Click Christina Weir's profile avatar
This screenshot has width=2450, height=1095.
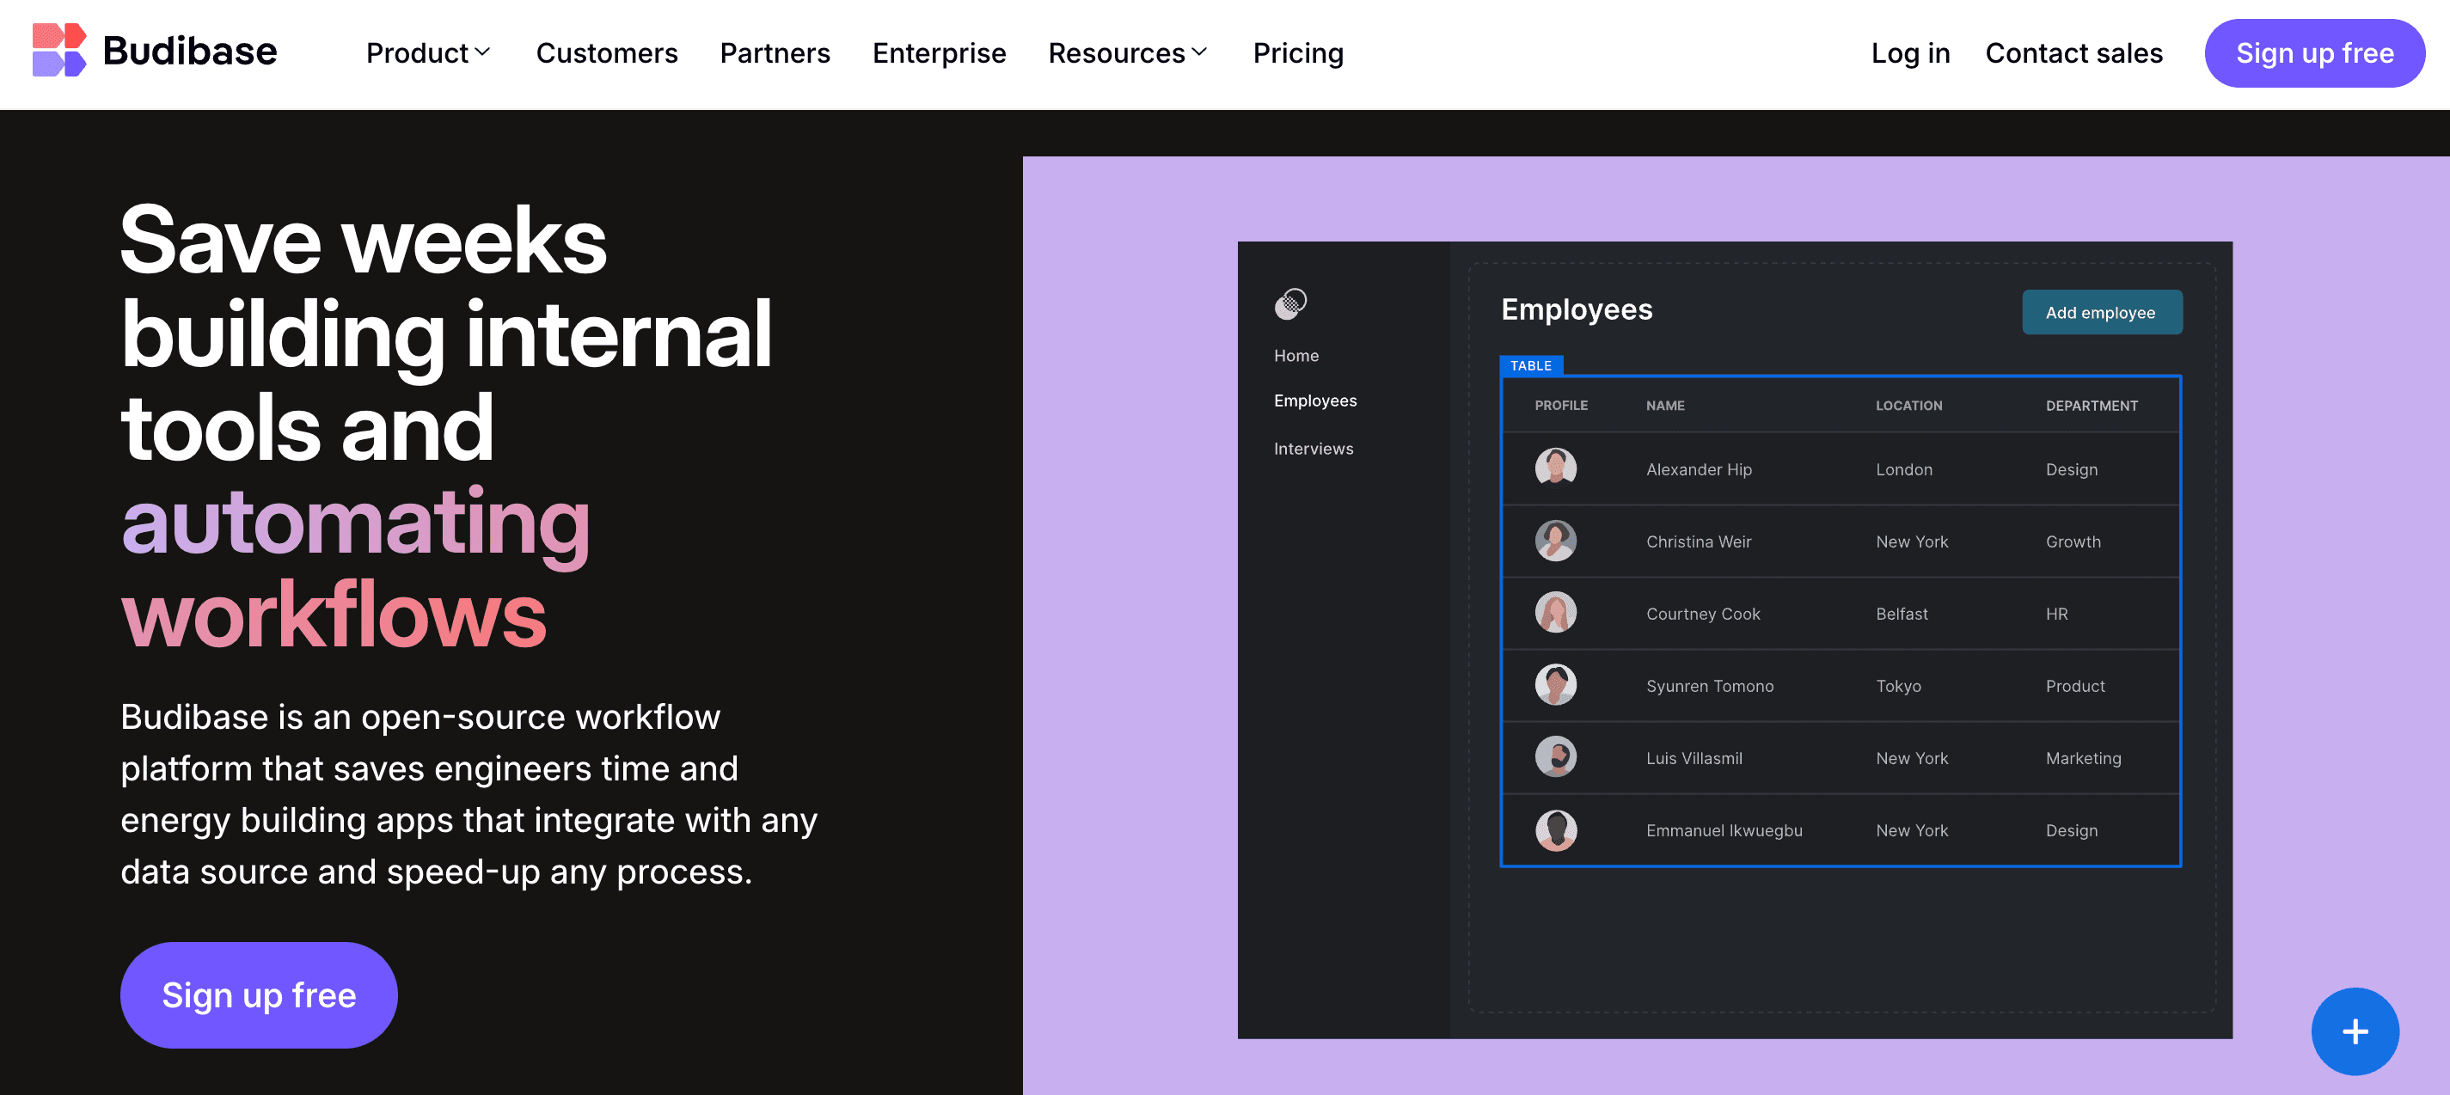1555,541
